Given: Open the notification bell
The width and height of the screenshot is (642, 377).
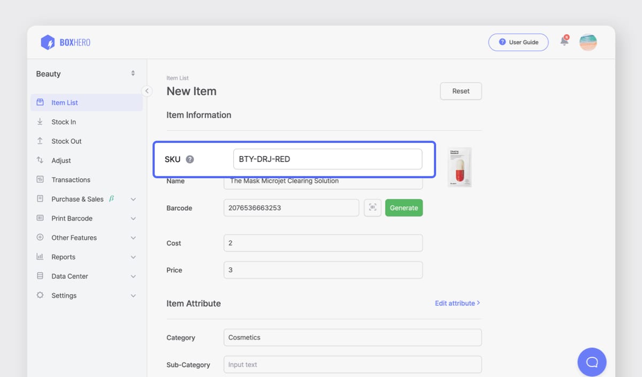Looking at the screenshot, I should point(564,40).
